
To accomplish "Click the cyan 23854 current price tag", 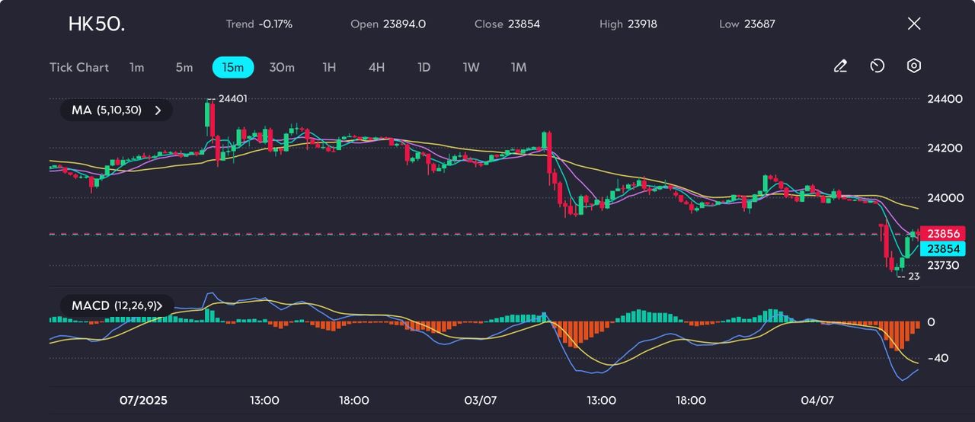I will (943, 249).
